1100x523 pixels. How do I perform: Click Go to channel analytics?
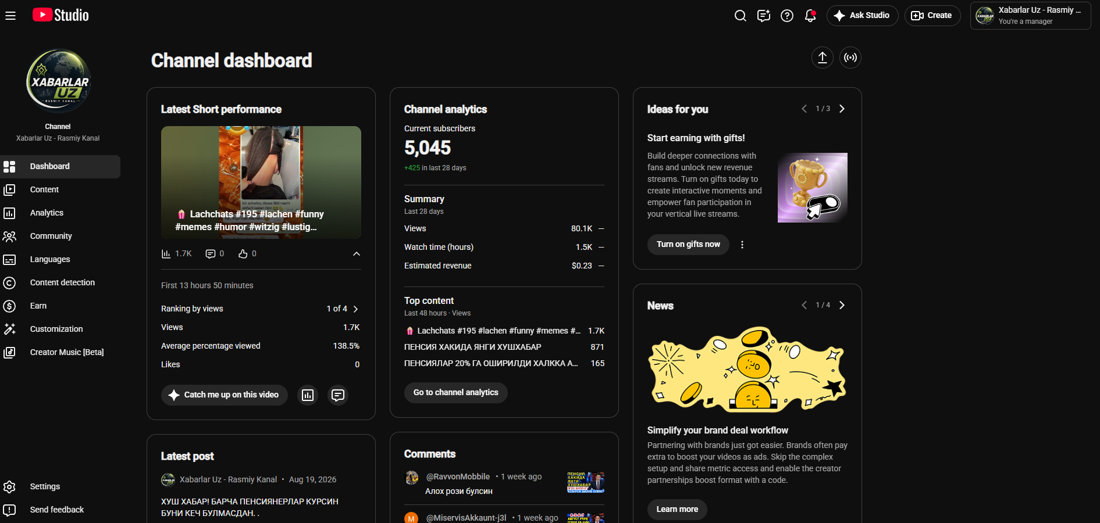click(x=456, y=393)
